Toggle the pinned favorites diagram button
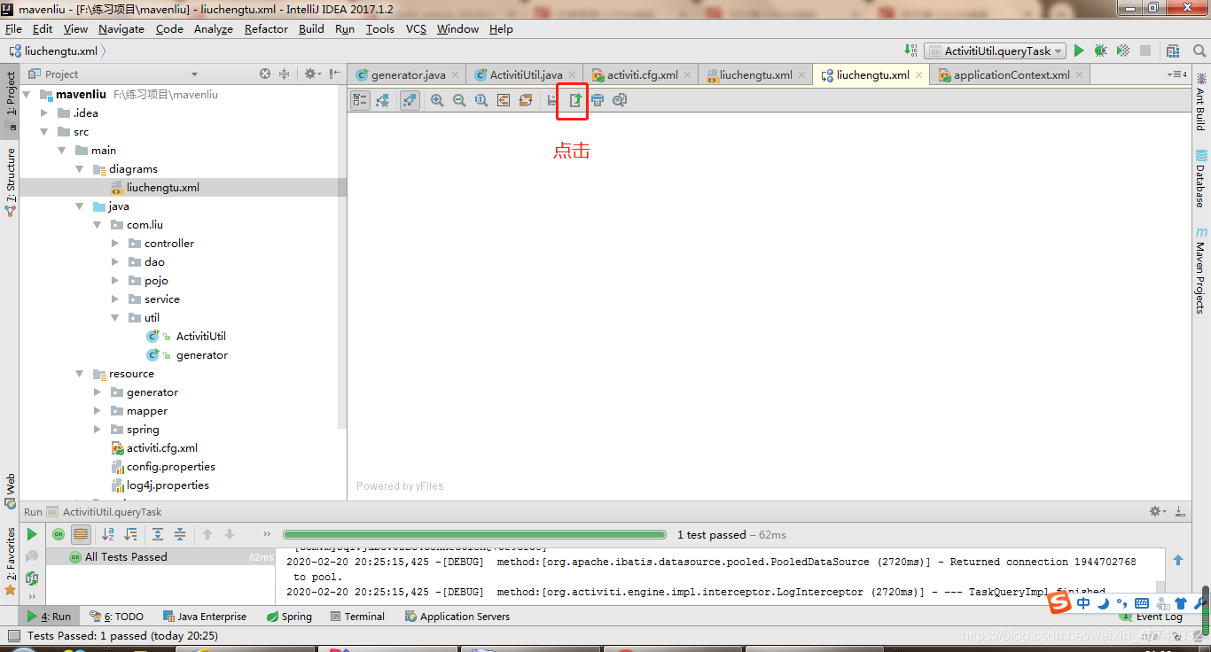This screenshot has width=1211, height=652. [382, 100]
